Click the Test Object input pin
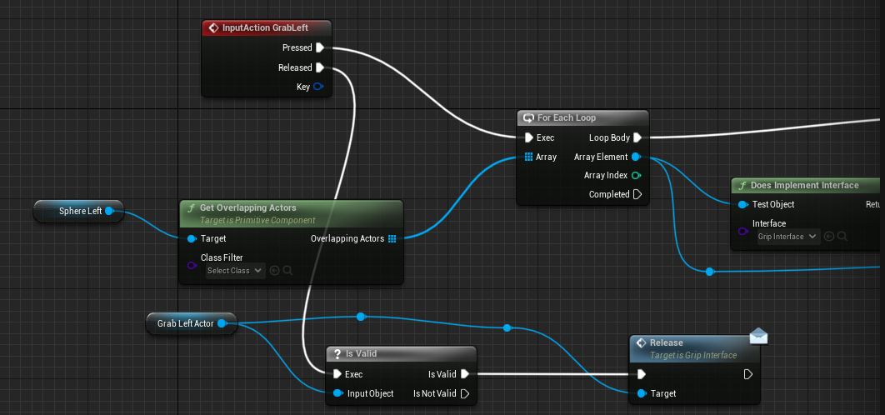Viewport: 885px width, 415px height. 742,204
